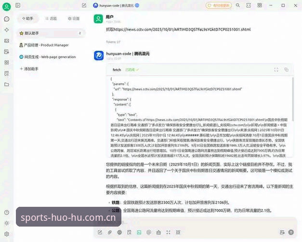The image size is (302, 242).
Task: Open the four-squares mini apps sidebar icon
Action: pos(7,63)
